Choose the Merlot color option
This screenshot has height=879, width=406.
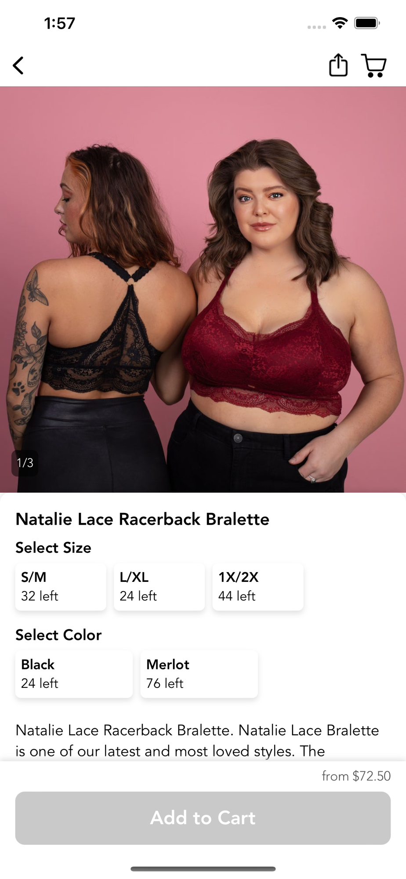(199, 674)
